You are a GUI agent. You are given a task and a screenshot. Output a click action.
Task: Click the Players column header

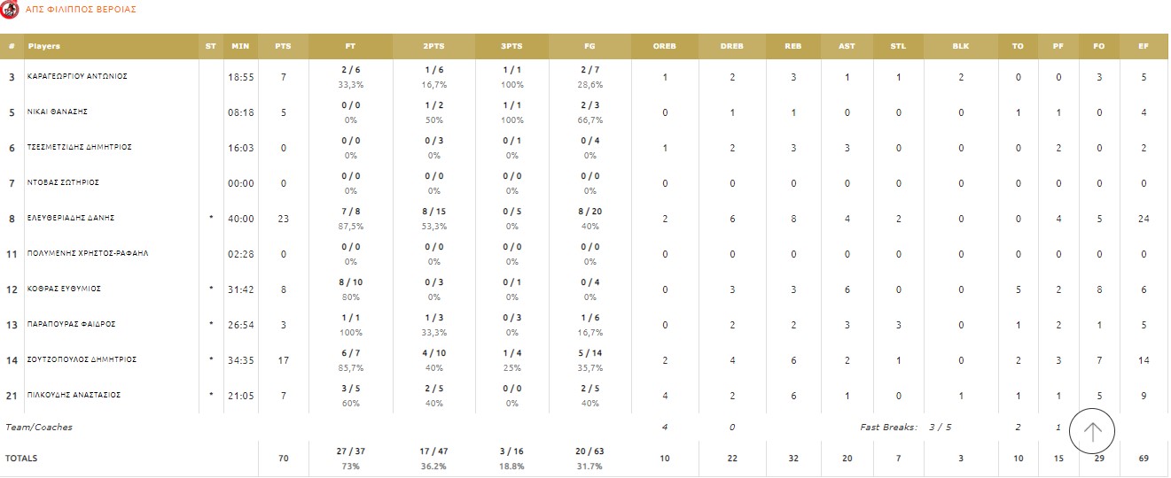pyautogui.click(x=44, y=46)
